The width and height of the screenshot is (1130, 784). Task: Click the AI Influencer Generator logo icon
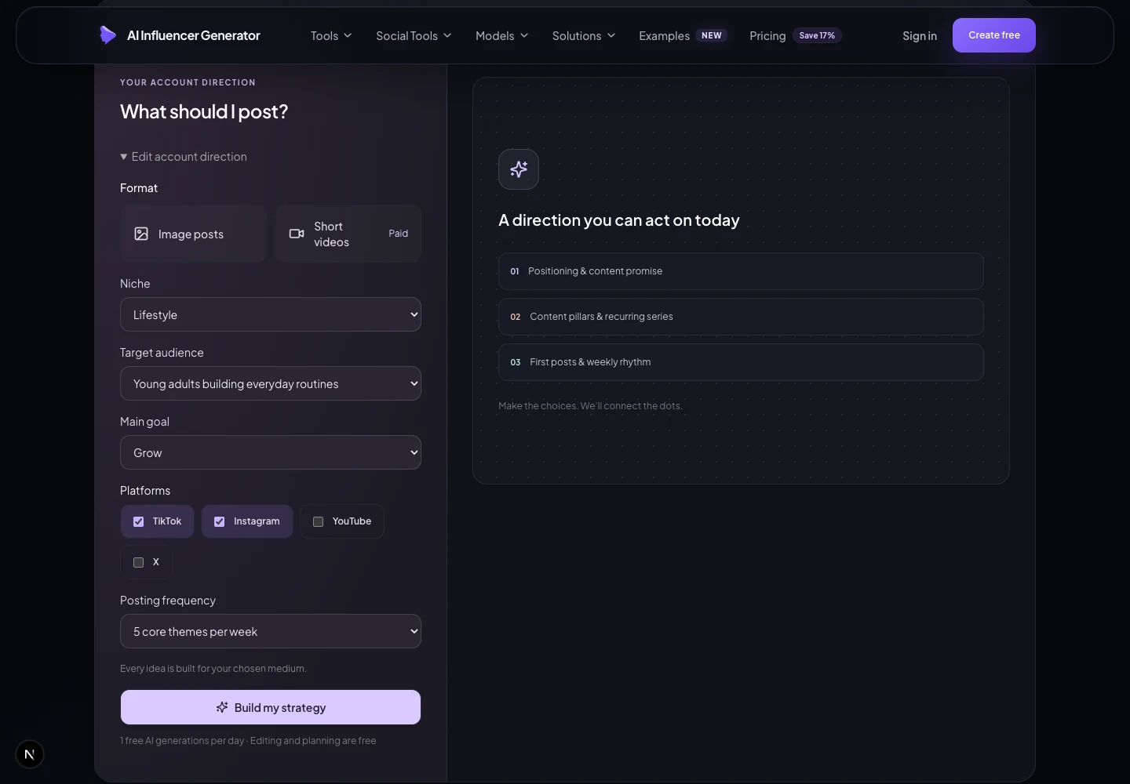pos(108,35)
